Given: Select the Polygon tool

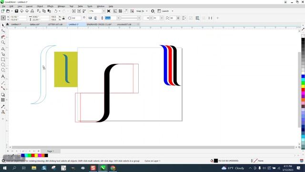Looking at the screenshot, I should tap(3, 70).
